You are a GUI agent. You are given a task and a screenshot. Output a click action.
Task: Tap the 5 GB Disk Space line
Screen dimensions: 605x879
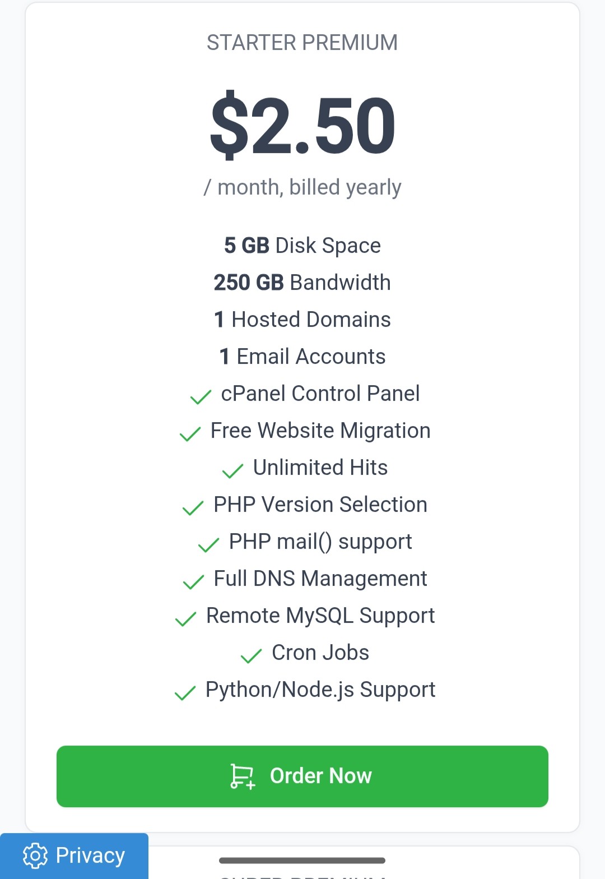302,246
